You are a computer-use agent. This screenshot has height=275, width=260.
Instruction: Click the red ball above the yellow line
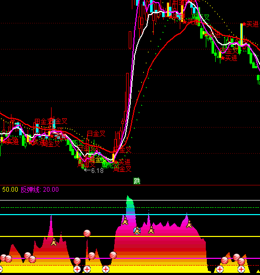87,233
